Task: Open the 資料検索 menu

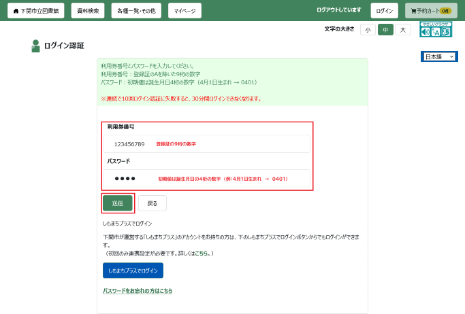Action: (88, 11)
